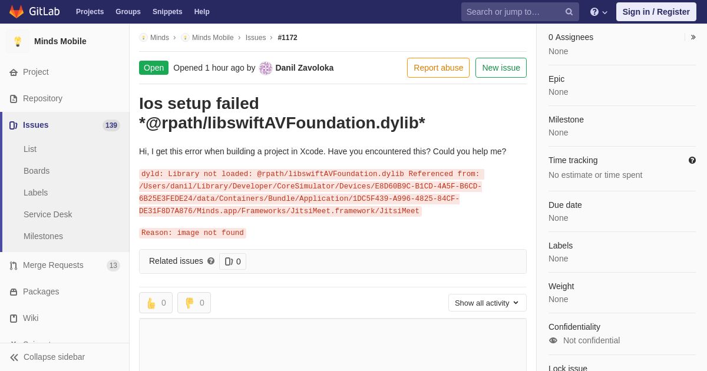Click the #1172 breadcrumb link

click(x=288, y=38)
